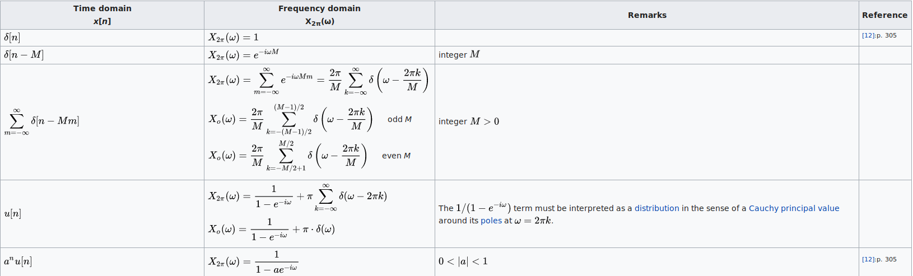
Task: Click the "integer M > 0" remark
Action: click(468, 121)
